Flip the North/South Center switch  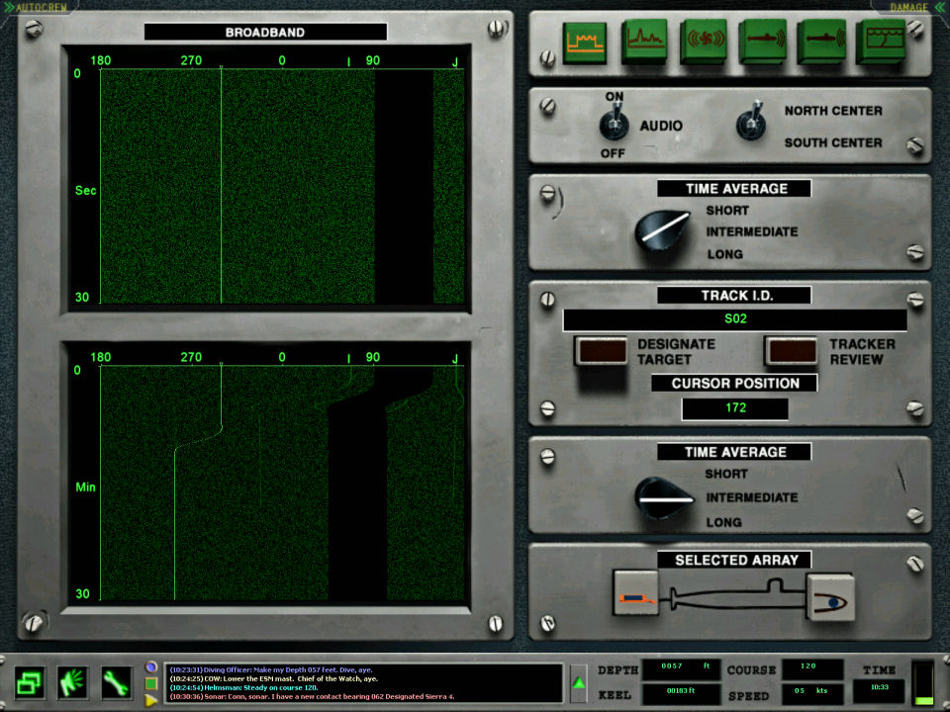[752, 125]
